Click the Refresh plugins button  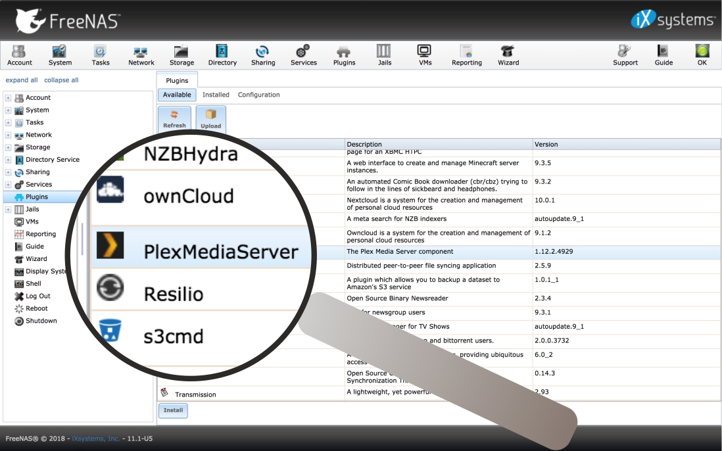[174, 118]
